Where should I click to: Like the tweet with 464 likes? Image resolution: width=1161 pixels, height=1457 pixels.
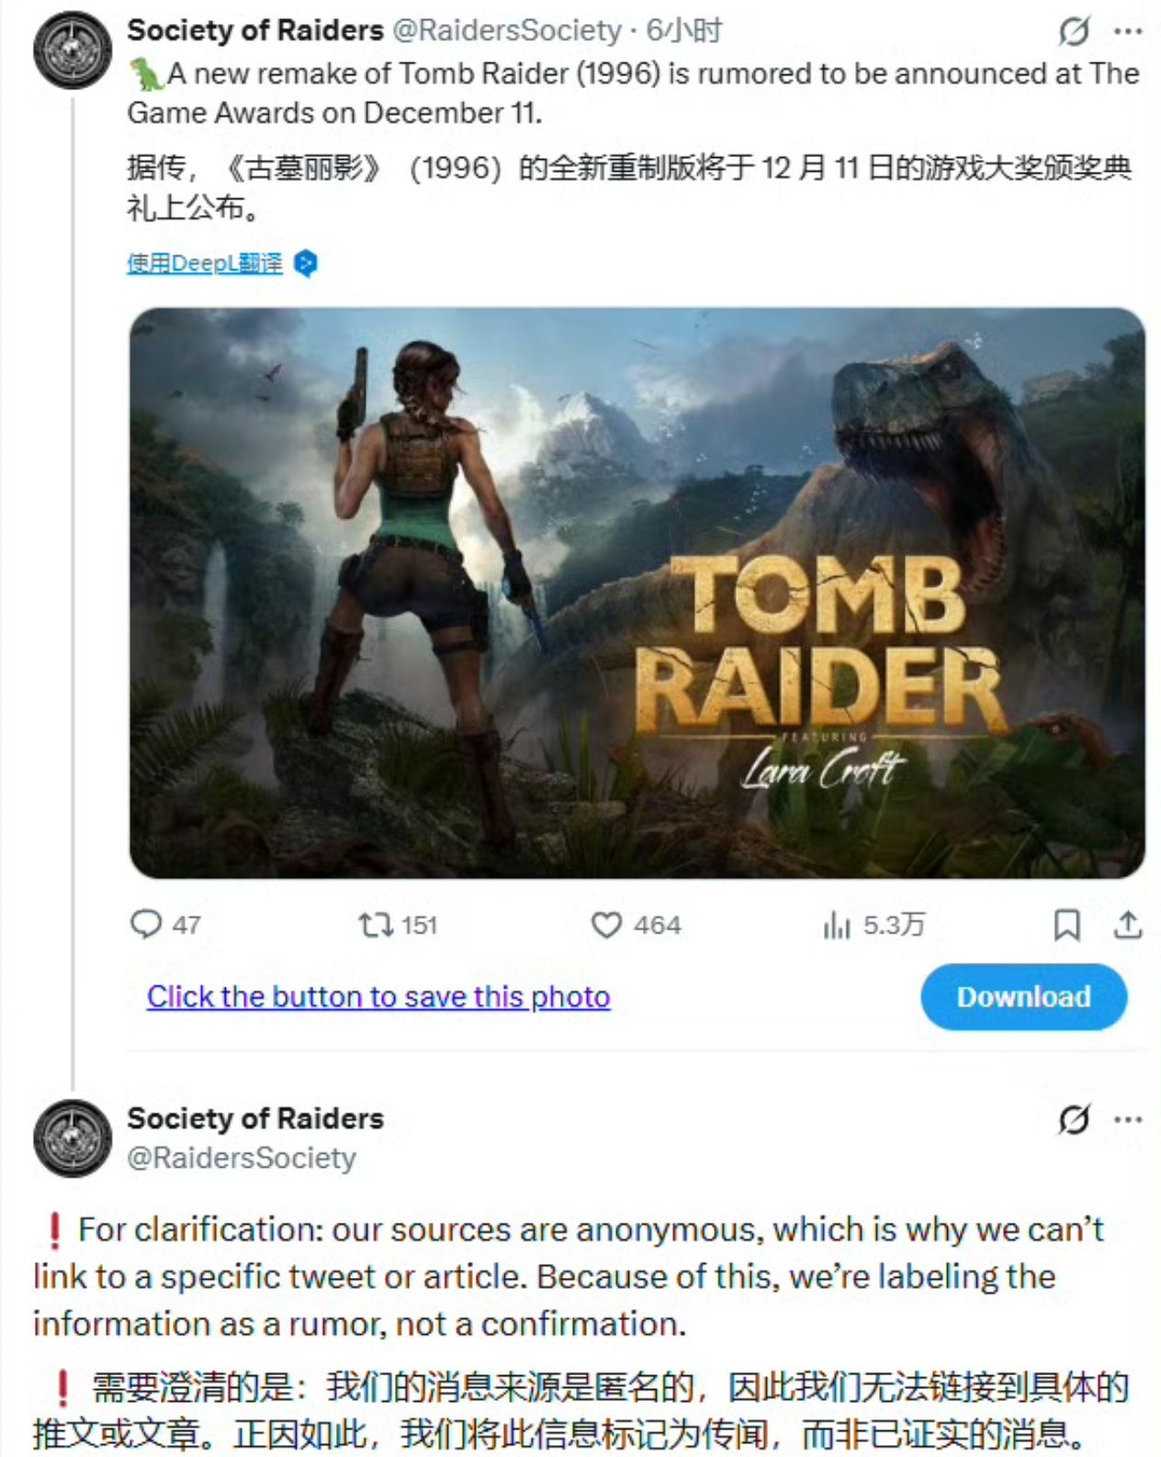point(636,924)
